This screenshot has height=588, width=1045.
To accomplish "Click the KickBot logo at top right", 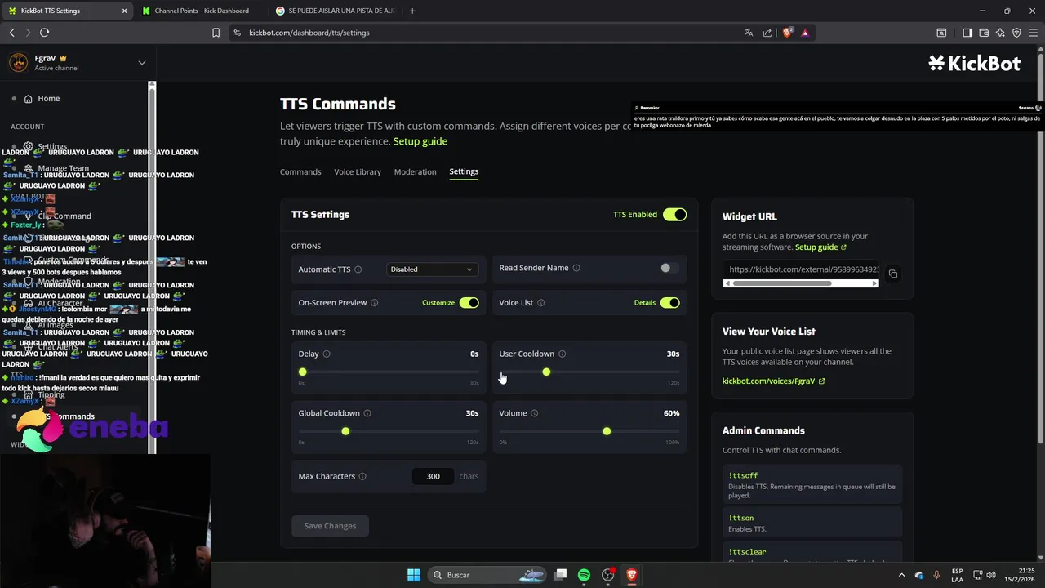I will (974, 64).
